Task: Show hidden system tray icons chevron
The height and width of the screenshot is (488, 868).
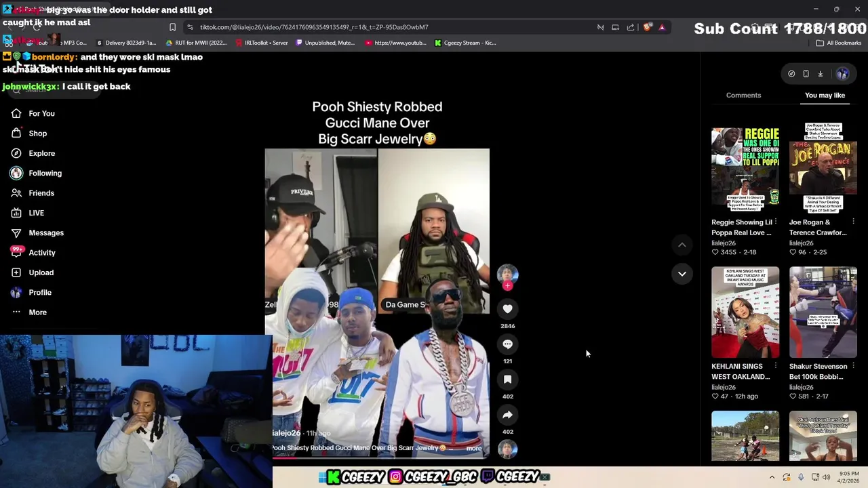Action: [772, 478]
